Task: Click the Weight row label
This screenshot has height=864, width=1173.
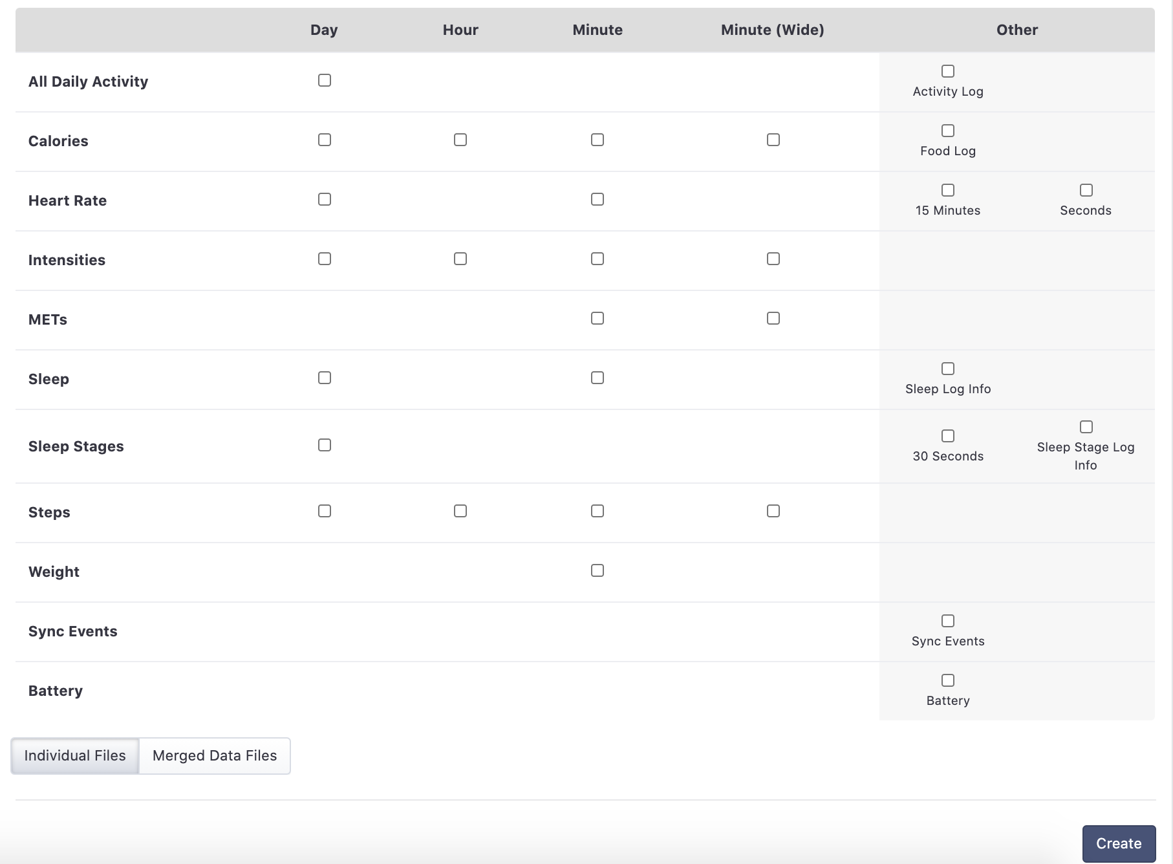Action: click(x=54, y=572)
